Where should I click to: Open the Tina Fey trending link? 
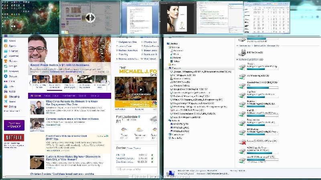(123, 54)
